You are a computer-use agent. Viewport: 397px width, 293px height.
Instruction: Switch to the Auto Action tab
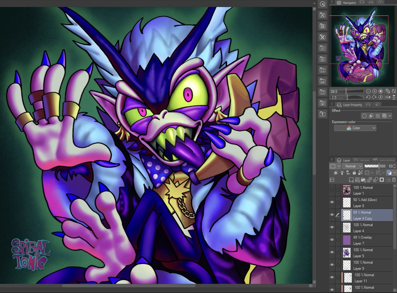coord(384,160)
